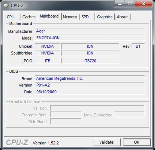Open the Caches tab
This screenshot has width=155, height=150.
29,17
